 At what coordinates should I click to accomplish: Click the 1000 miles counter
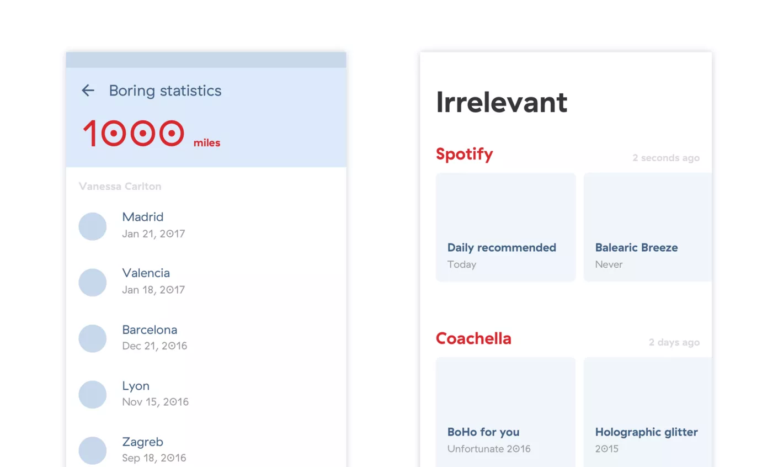coord(151,134)
